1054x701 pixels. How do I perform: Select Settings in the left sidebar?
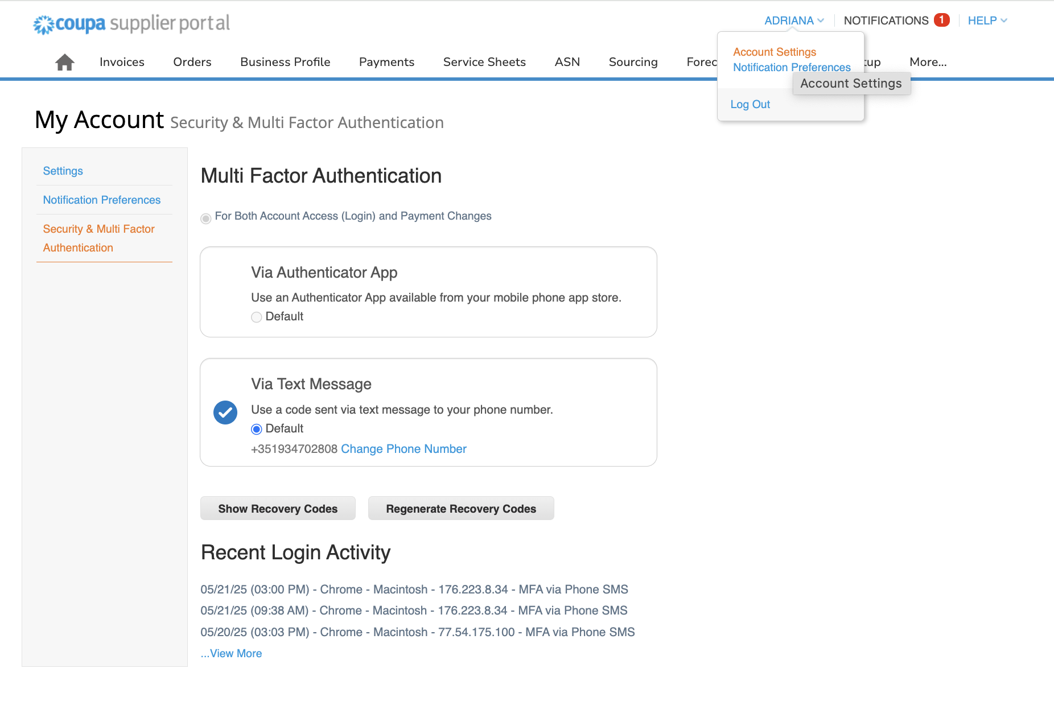click(63, 170)
